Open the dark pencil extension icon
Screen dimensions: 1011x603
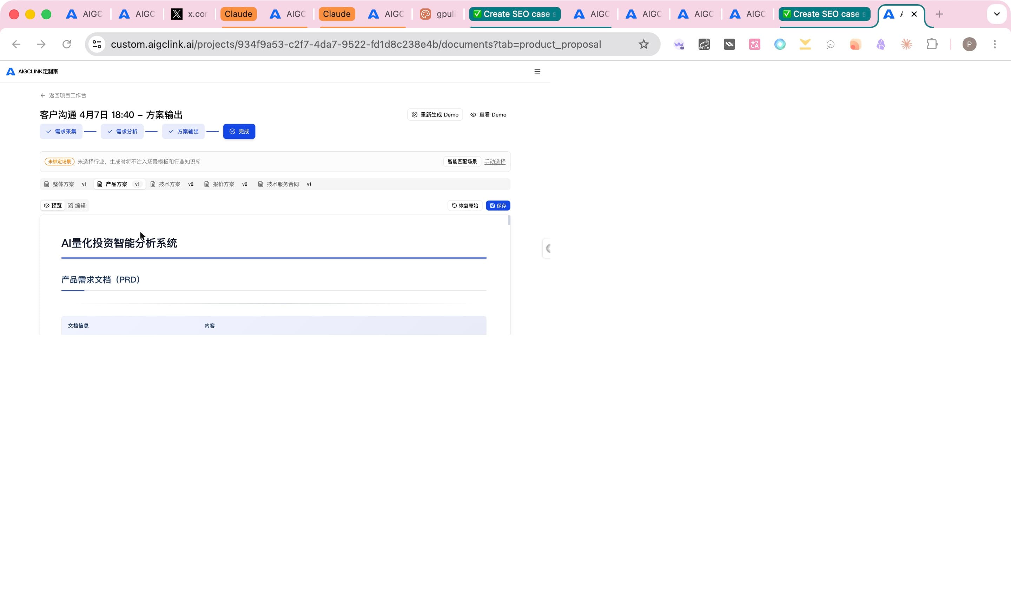pos(729,44)
